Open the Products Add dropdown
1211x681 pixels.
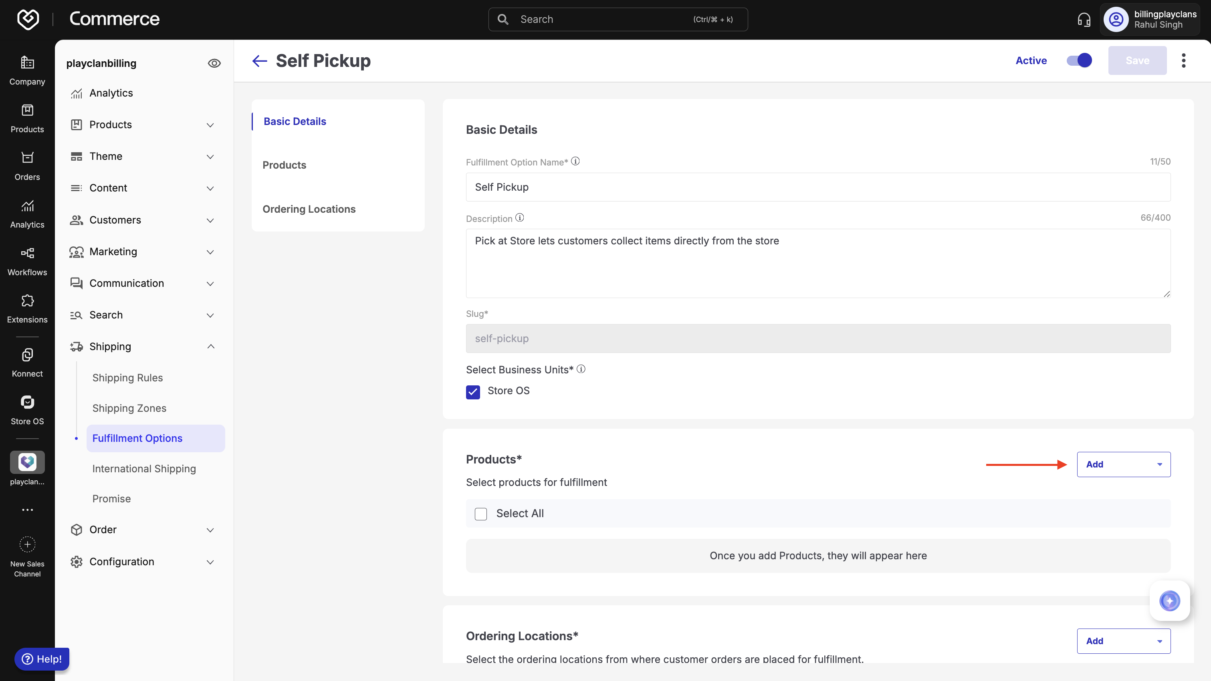tap(1123, 464)
